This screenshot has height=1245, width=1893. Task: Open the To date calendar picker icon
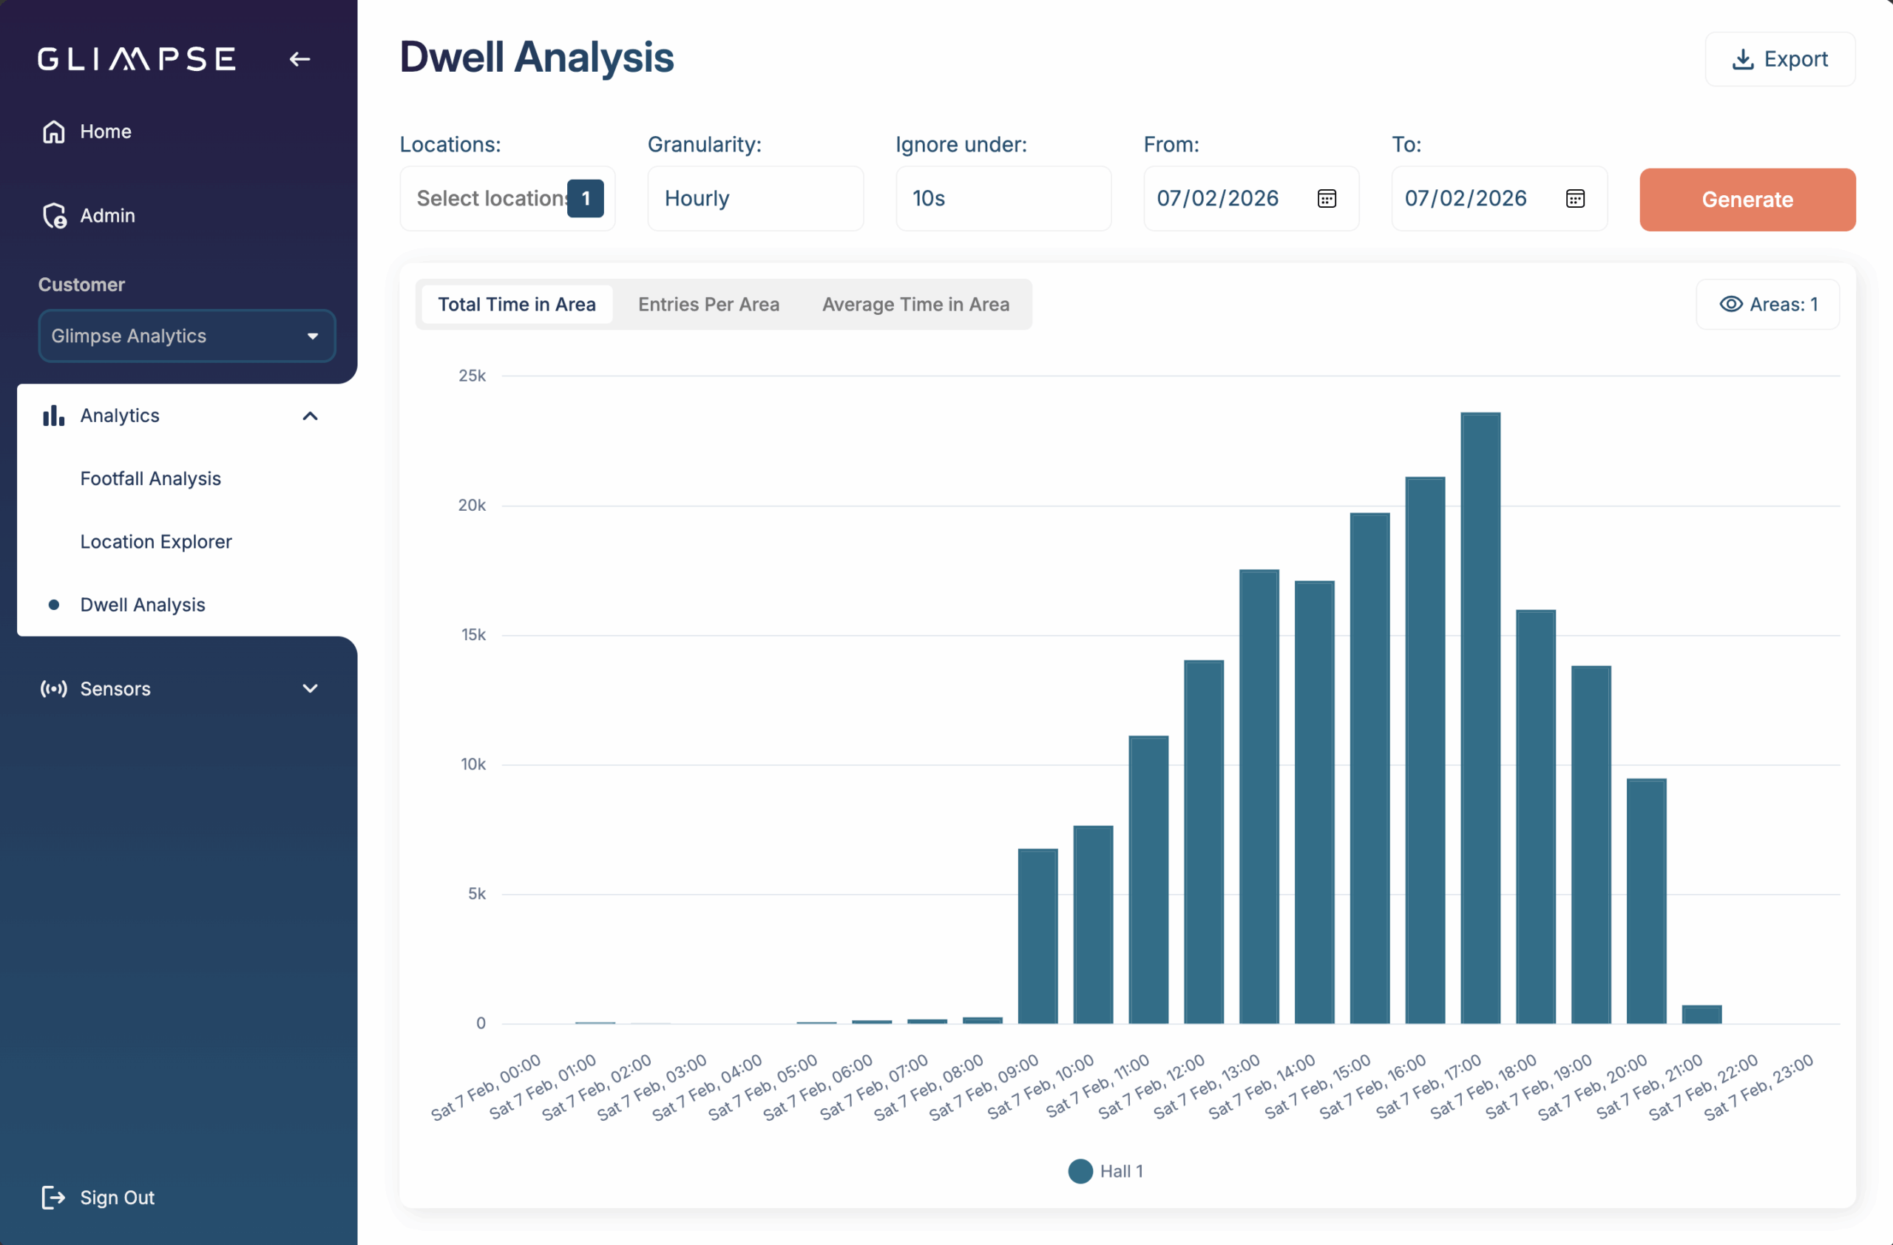tap(1574, 199)
